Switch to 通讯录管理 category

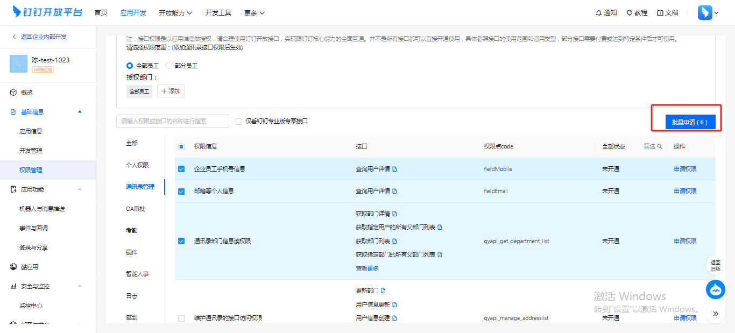(140, 187)
